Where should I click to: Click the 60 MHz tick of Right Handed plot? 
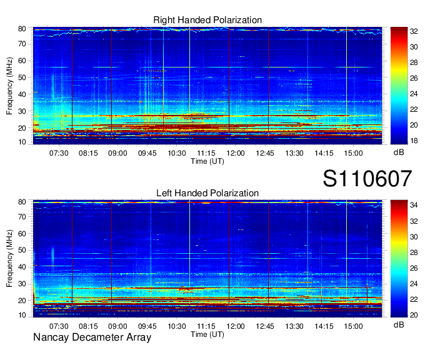tap(22, 61)
